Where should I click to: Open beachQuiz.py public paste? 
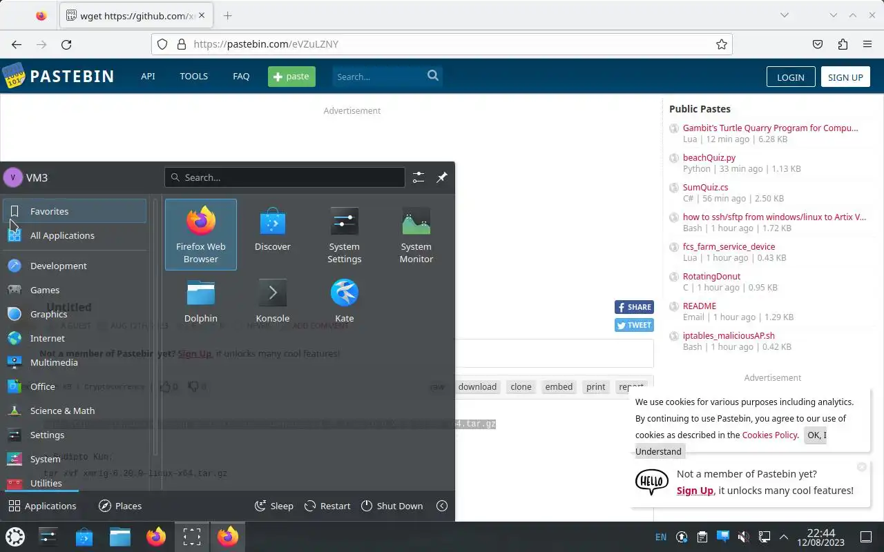pyautogui.click(x=709, y=157)
